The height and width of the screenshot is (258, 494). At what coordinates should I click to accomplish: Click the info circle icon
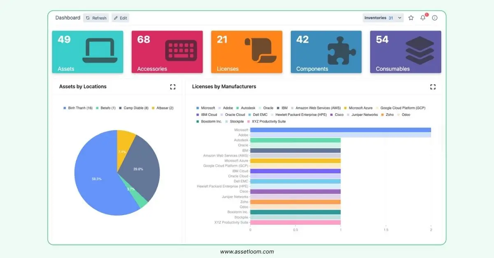click(435, 18)
